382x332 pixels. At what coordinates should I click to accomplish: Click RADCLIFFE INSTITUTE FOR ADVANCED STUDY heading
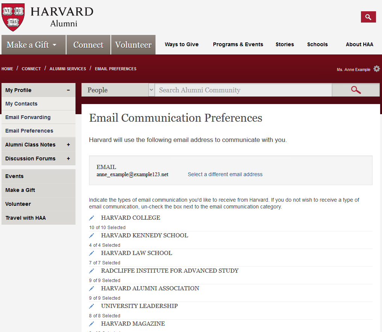point(170,271)
